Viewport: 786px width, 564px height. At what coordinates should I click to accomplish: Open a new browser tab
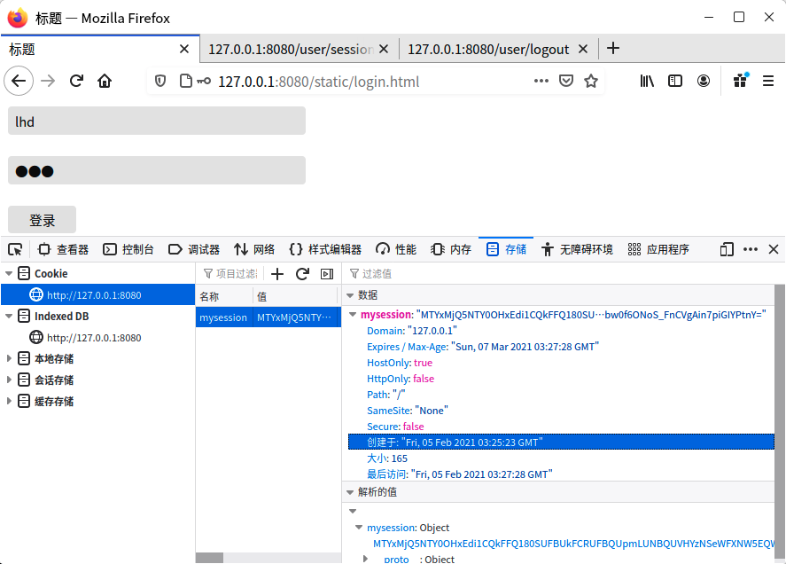tap(612, 48)
